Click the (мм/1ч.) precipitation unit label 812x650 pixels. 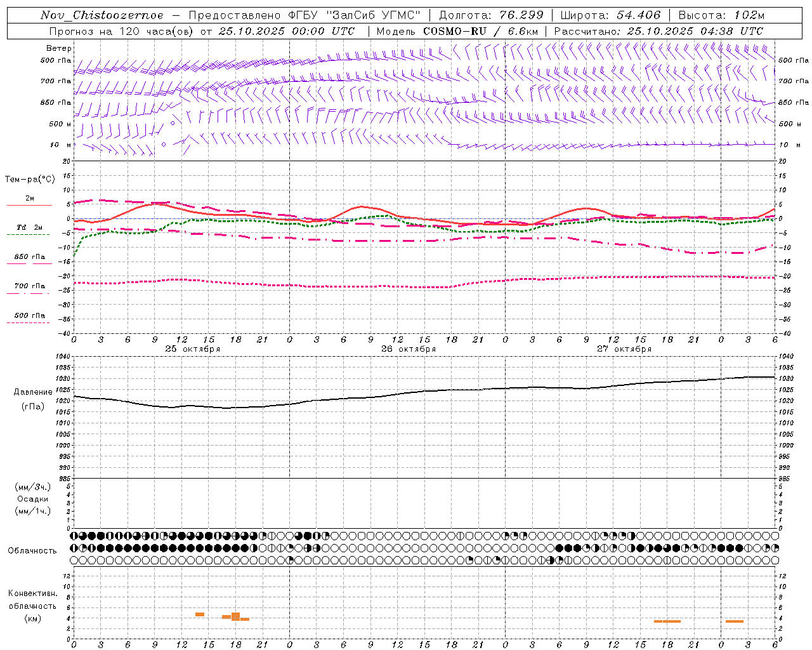click(x=33, y=511)
